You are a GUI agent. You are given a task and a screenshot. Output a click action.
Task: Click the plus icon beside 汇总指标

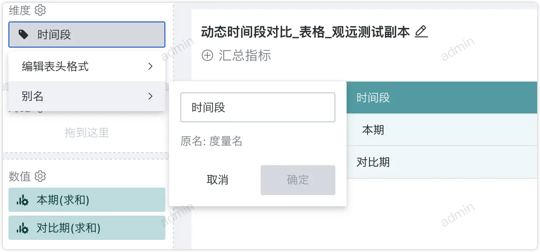point(207,56)
